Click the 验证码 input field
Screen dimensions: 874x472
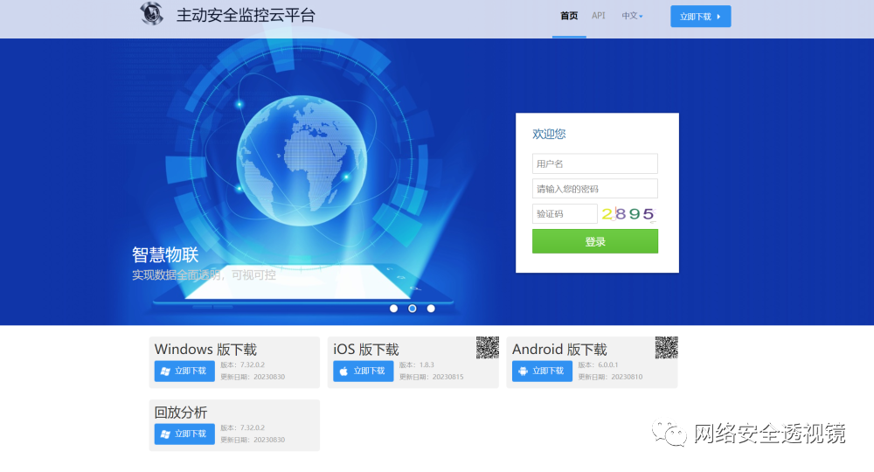click(565, 213)
